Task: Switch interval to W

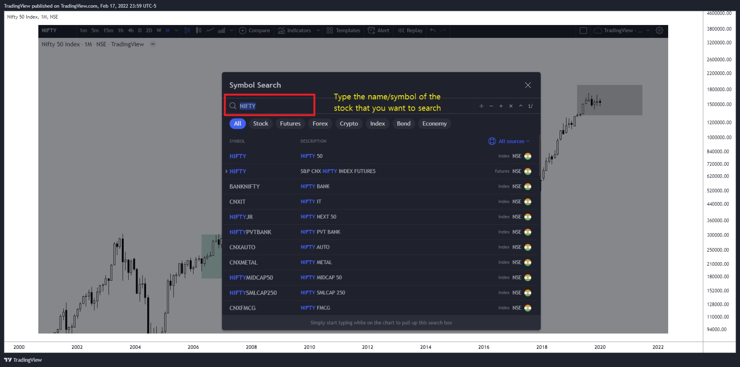Action: coord(159,30)
